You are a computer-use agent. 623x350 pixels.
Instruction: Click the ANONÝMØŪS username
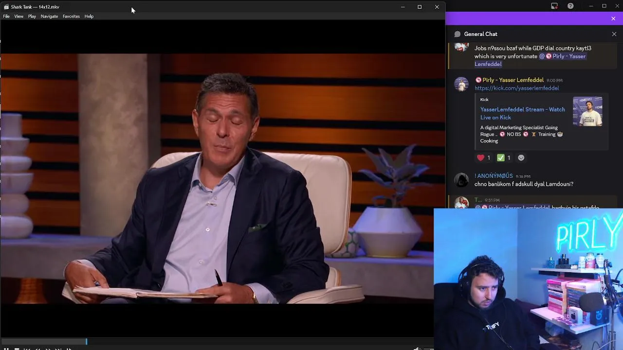pos(494,176)
